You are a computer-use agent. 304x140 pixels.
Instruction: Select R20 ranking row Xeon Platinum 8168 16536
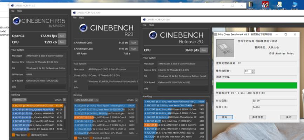pyautogui.click(x=174, y=101)
